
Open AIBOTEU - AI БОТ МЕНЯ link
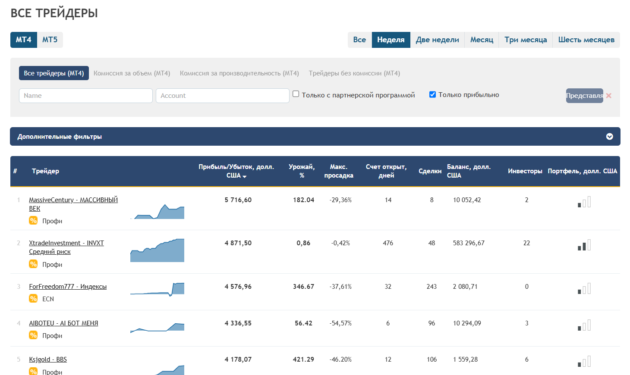coord(63,323)
